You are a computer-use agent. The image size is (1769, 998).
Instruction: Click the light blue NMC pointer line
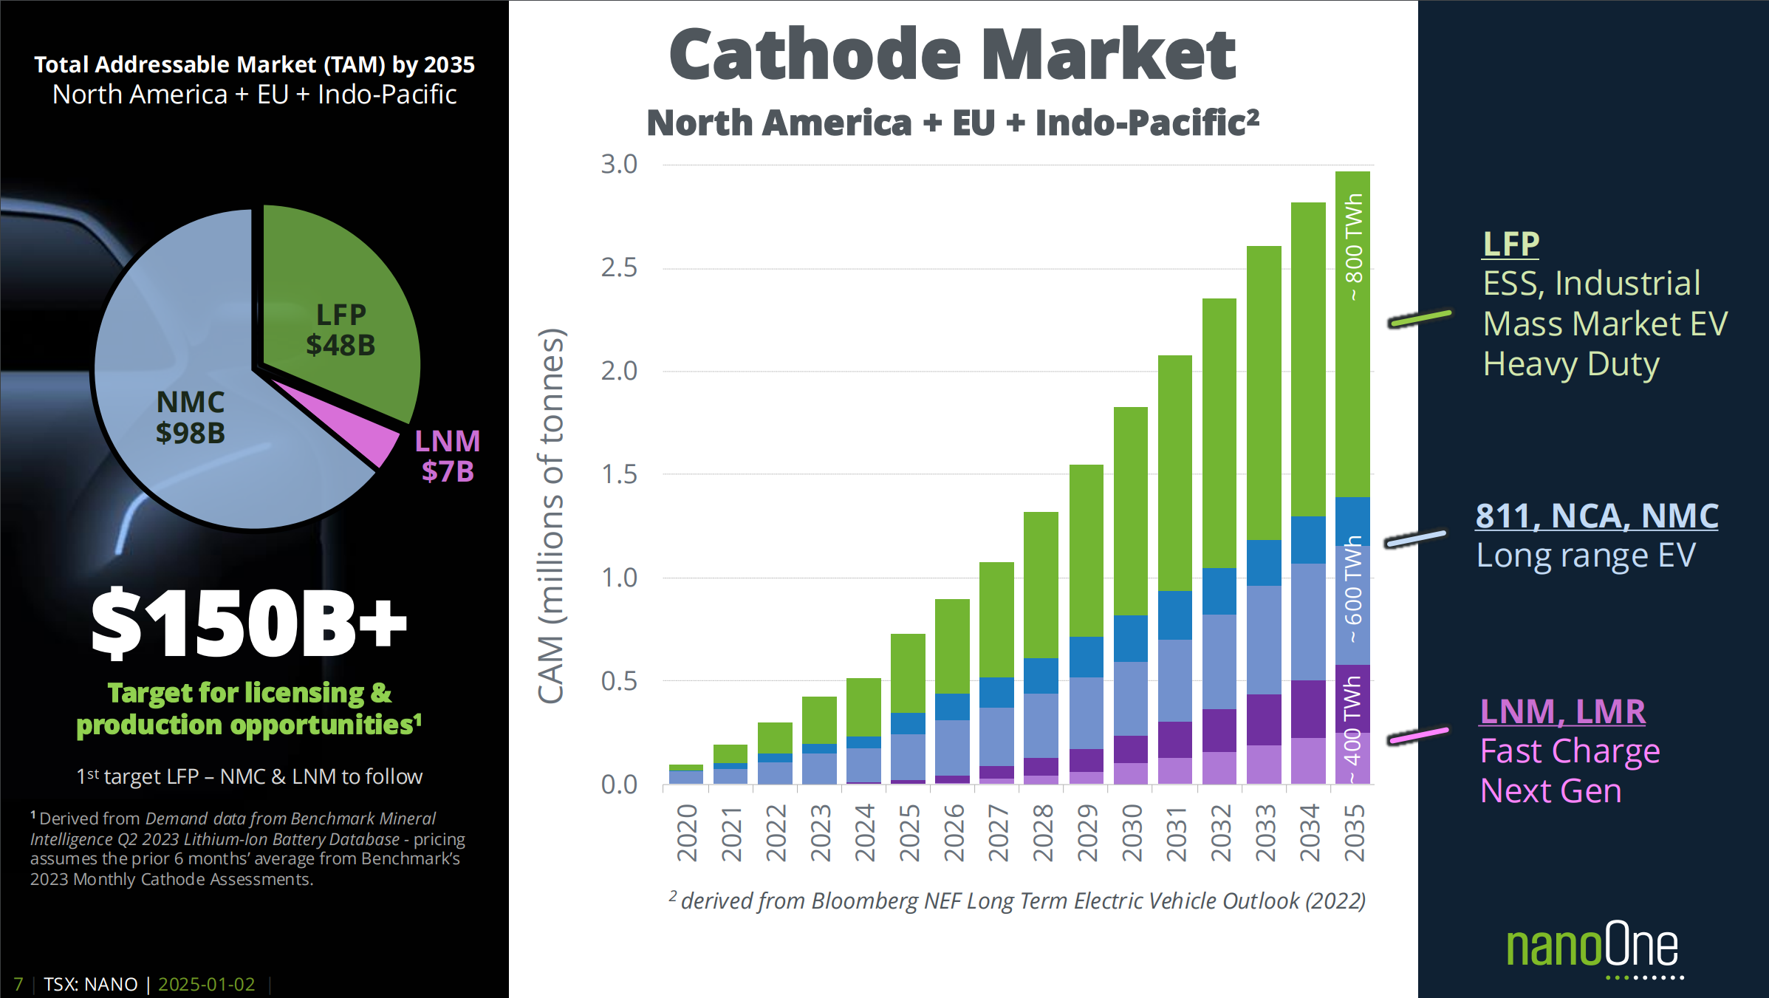pos(1416,539)
